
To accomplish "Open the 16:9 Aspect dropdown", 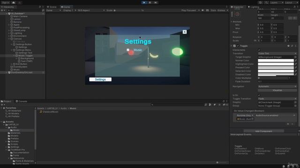I will 91,10.
